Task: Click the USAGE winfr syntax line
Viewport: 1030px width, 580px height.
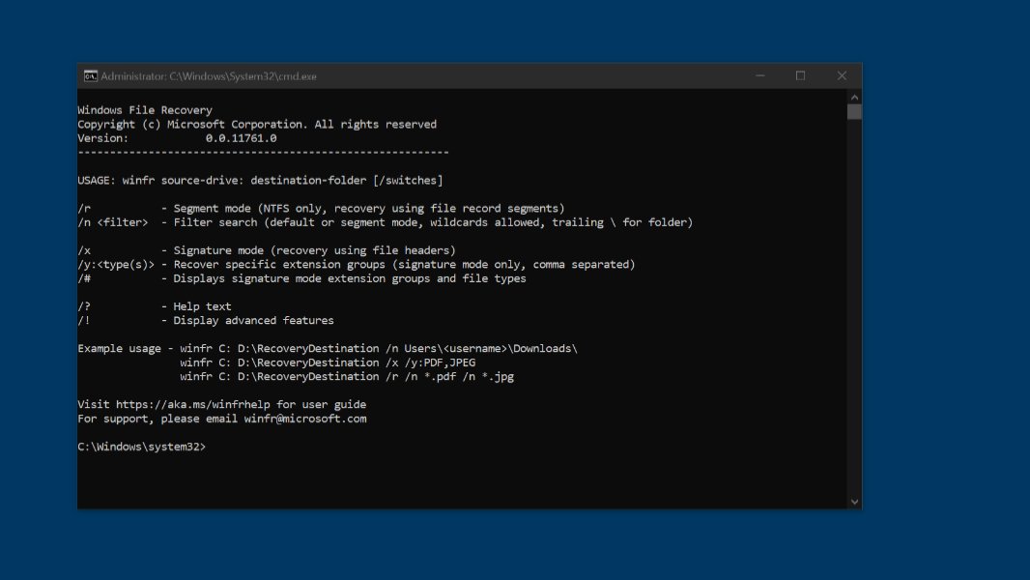Action: click(x=260, y=180)
